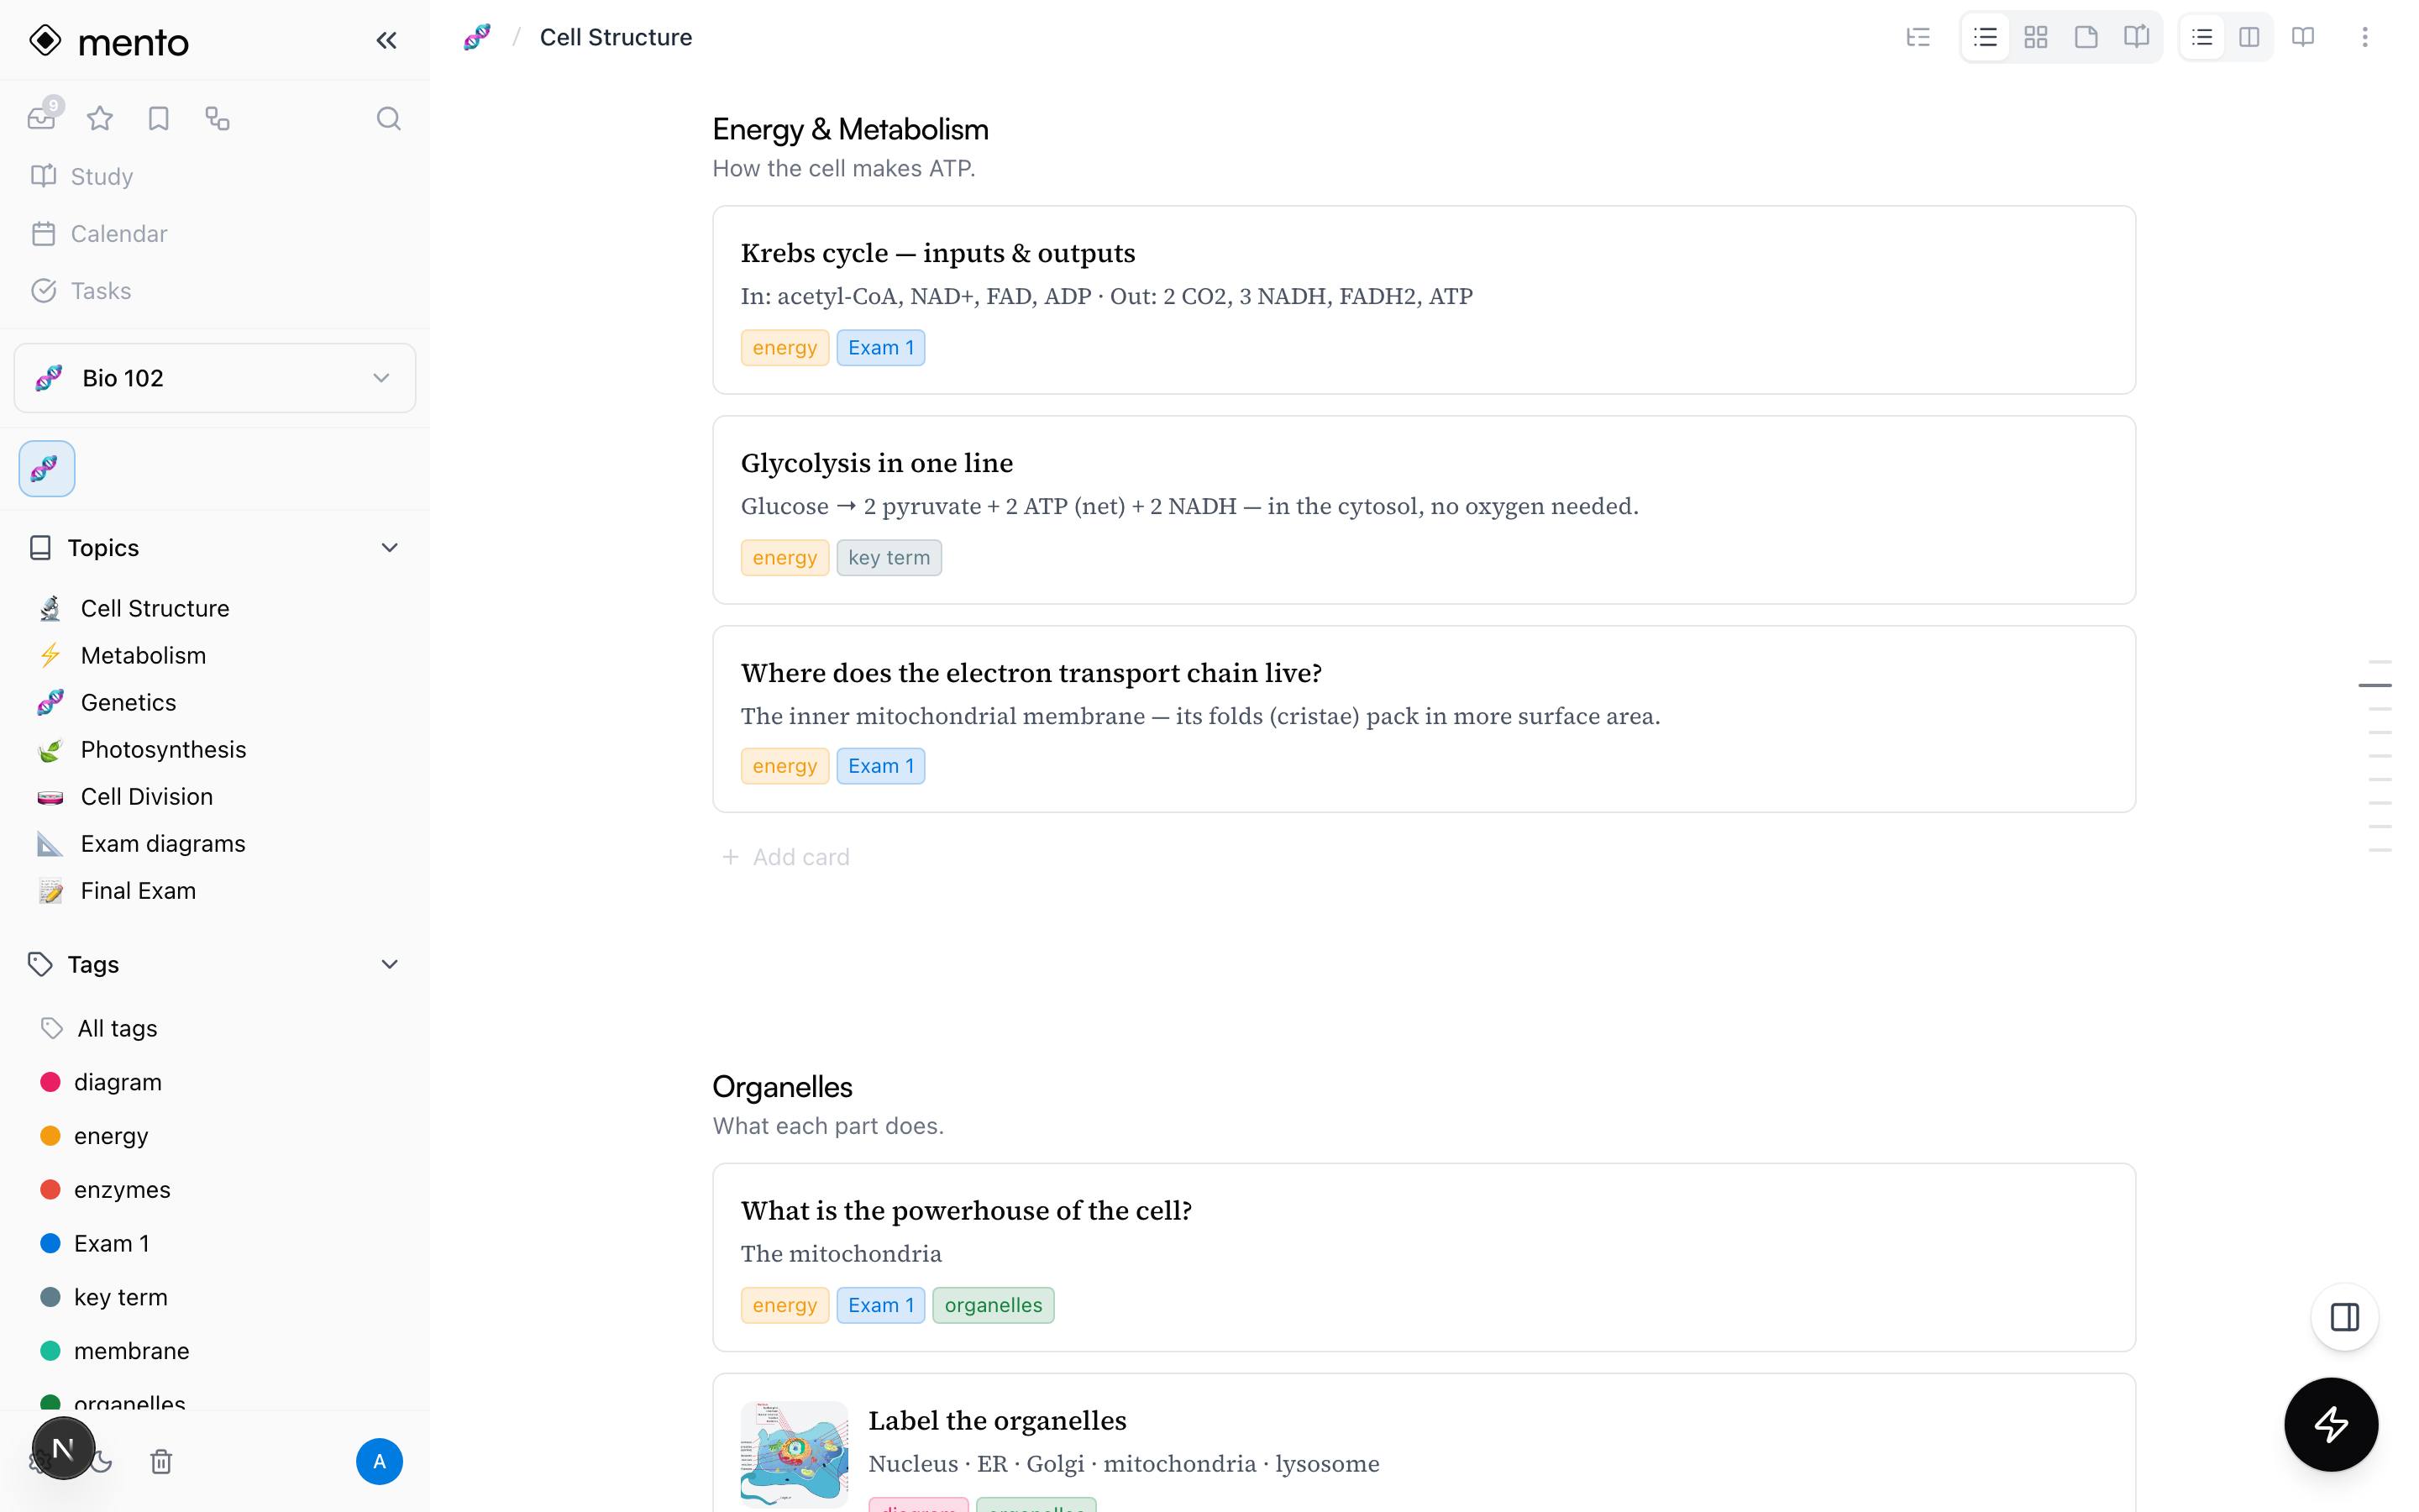Open the blue A user avatar
This screenshot has height=1512, width=2419.
click(379, 1461)
